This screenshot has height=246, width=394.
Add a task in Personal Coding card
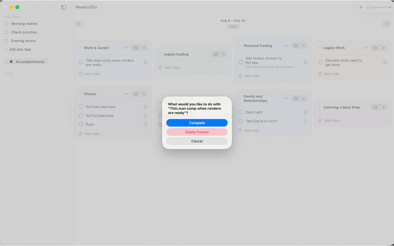point(250,76)
